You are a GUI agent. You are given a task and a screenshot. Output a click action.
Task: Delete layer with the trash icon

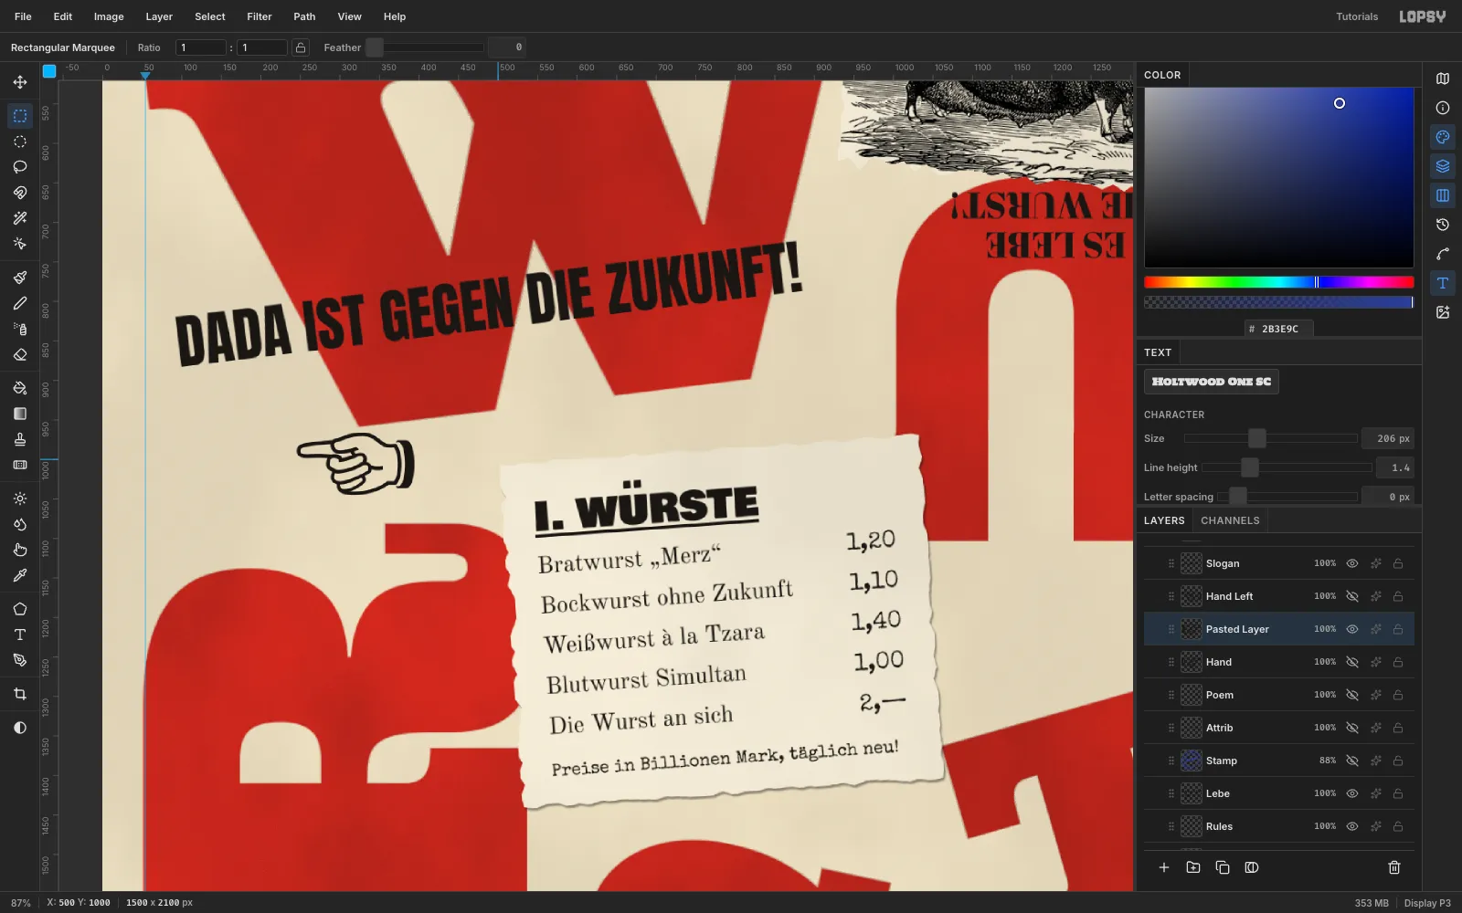1394,867
